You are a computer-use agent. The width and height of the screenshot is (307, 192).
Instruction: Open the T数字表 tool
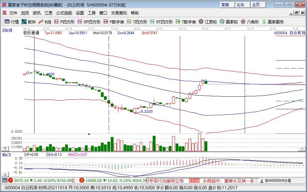click(186, 22)
